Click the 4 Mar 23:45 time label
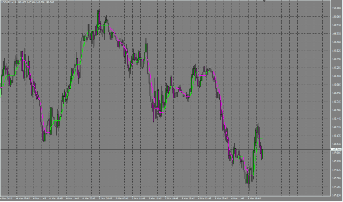343x202 pixels. [x=89, y=199]
